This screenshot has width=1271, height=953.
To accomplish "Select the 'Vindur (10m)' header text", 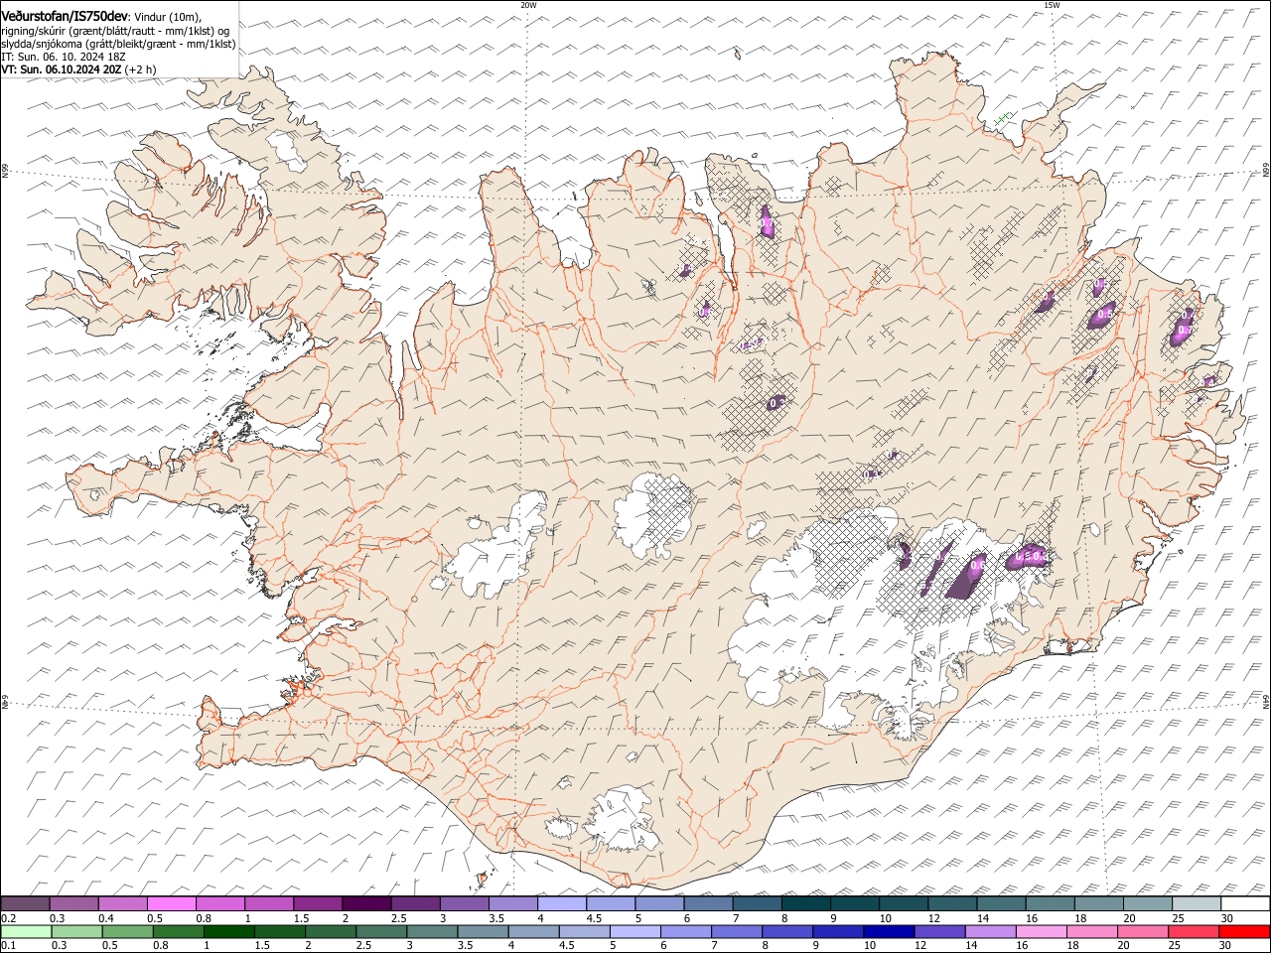I will [168, 17].
